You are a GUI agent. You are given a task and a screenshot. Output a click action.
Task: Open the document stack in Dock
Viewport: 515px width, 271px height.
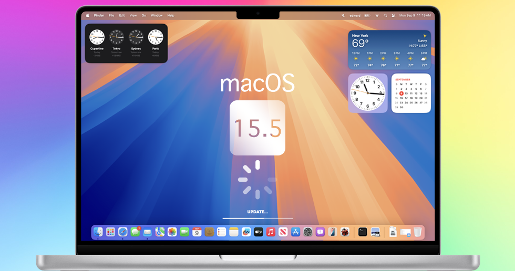click(393, 232)
